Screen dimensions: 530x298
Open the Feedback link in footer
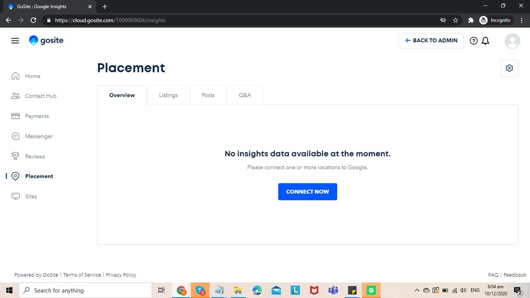(515, 275)
